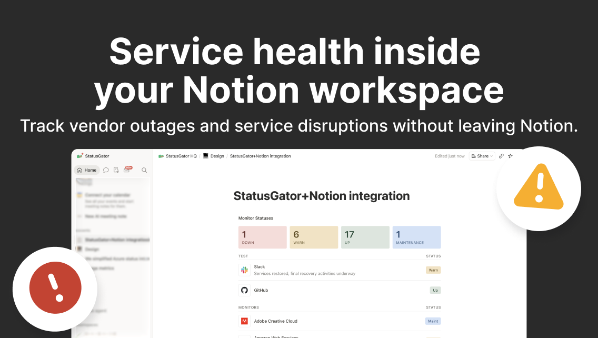Click the MONITORS section header
Image resolution: width=598 pixels, height=338 pixels.
pyautogui.click(x=248, y=307)
